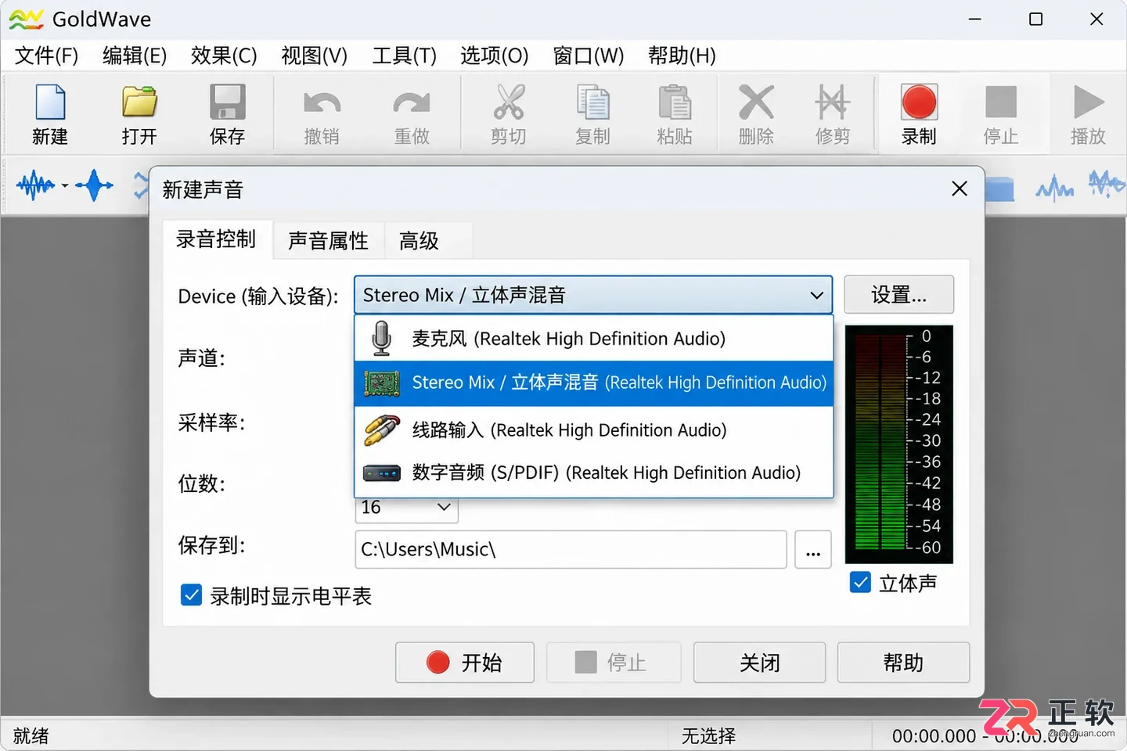Browse folder with the ... button
The height and width of the screenshot is (751, 1127).
point(813,549)
